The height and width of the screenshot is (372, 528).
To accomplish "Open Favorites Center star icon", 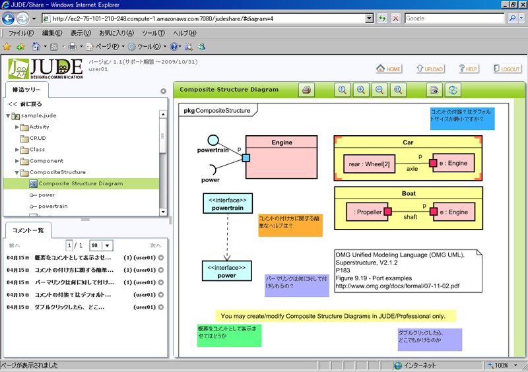I will (7, 47).
